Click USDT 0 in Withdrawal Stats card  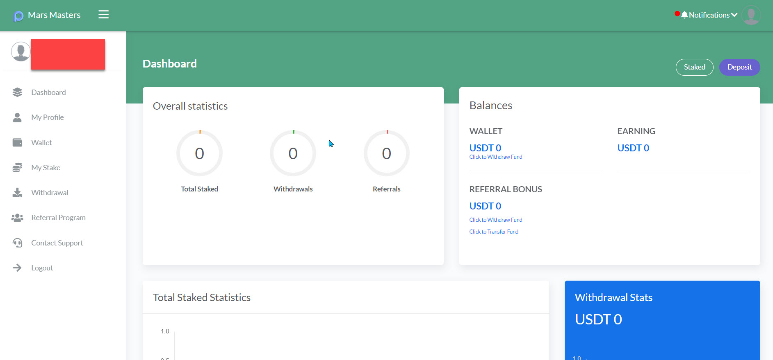pos(598,319)
